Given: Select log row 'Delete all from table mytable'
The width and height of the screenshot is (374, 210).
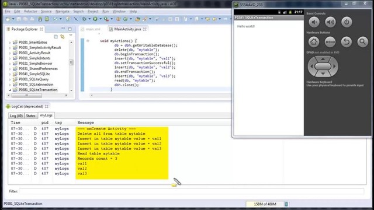Looking at the screenshot, I should click(111, 134).
